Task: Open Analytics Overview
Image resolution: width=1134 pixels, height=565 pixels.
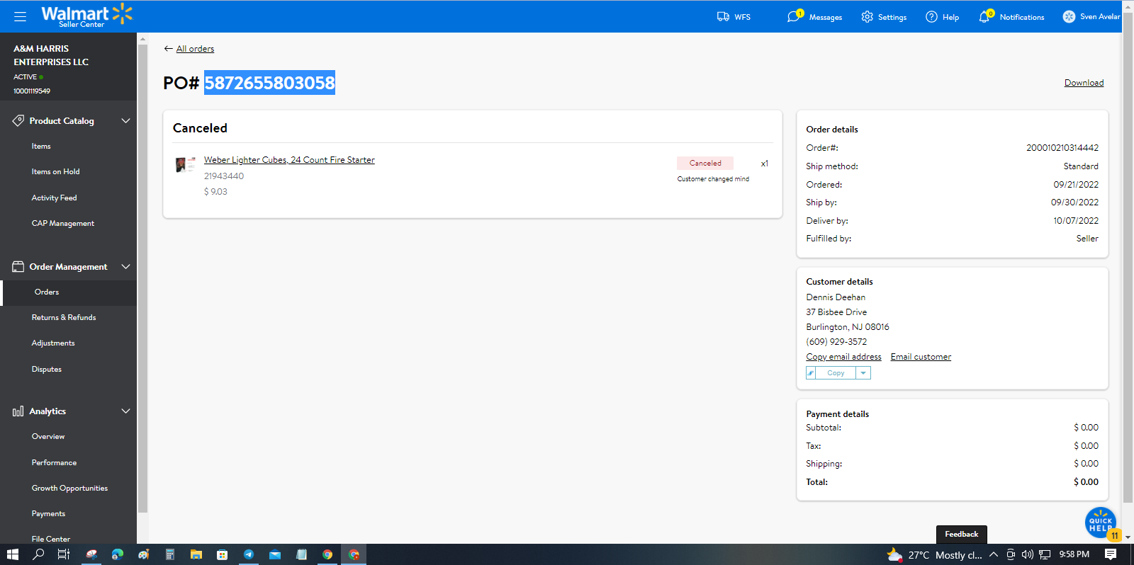Action: coord(48,437)
